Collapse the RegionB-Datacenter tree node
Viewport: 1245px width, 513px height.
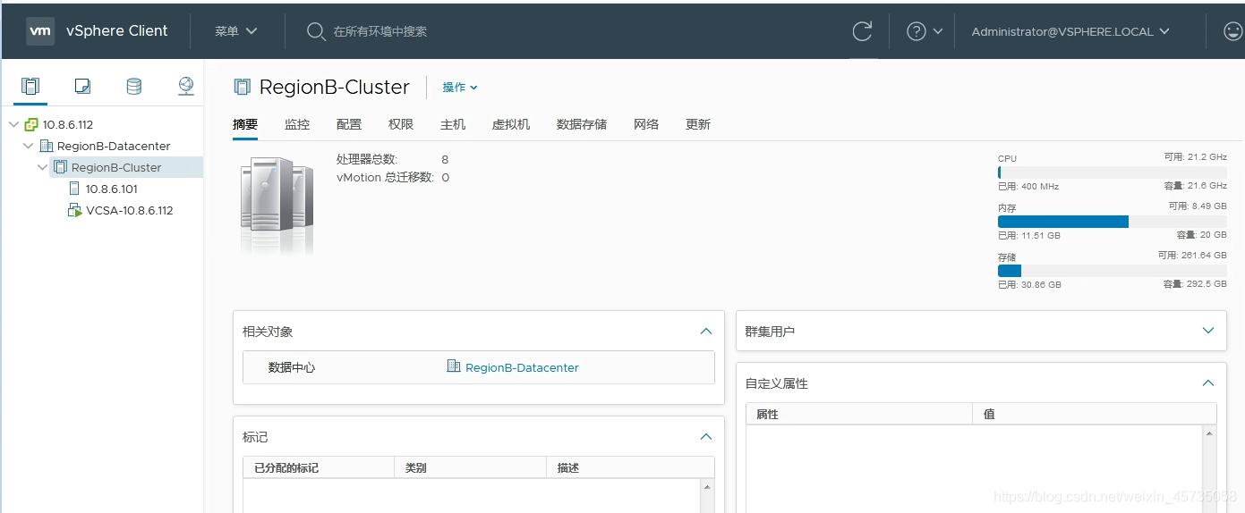(28, 146)
